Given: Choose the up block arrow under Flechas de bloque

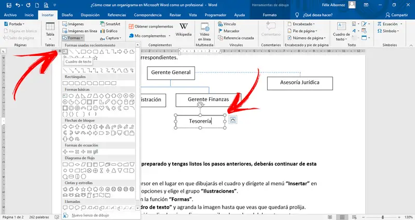Looking at the screenshot, I should tap(77, 127).
